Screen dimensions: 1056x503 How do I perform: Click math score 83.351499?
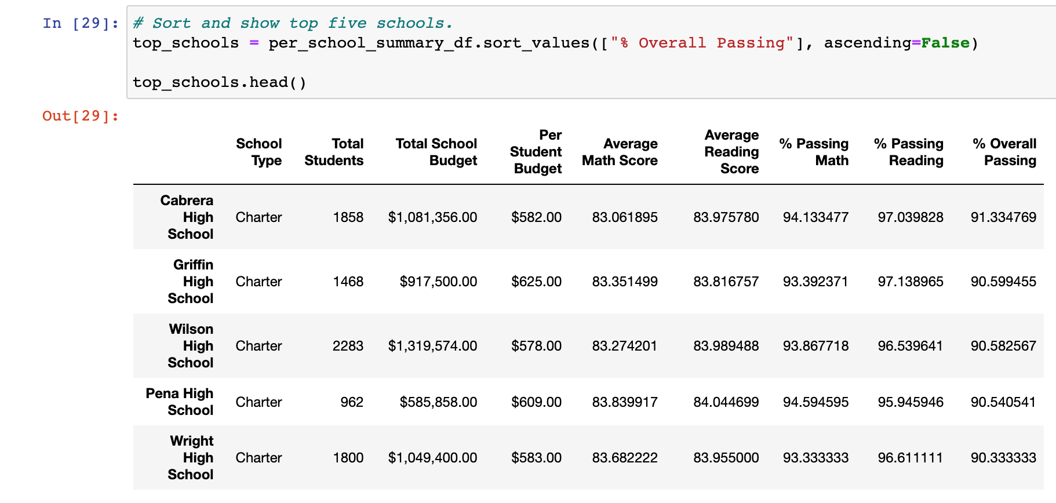click(x=625, y=282)
